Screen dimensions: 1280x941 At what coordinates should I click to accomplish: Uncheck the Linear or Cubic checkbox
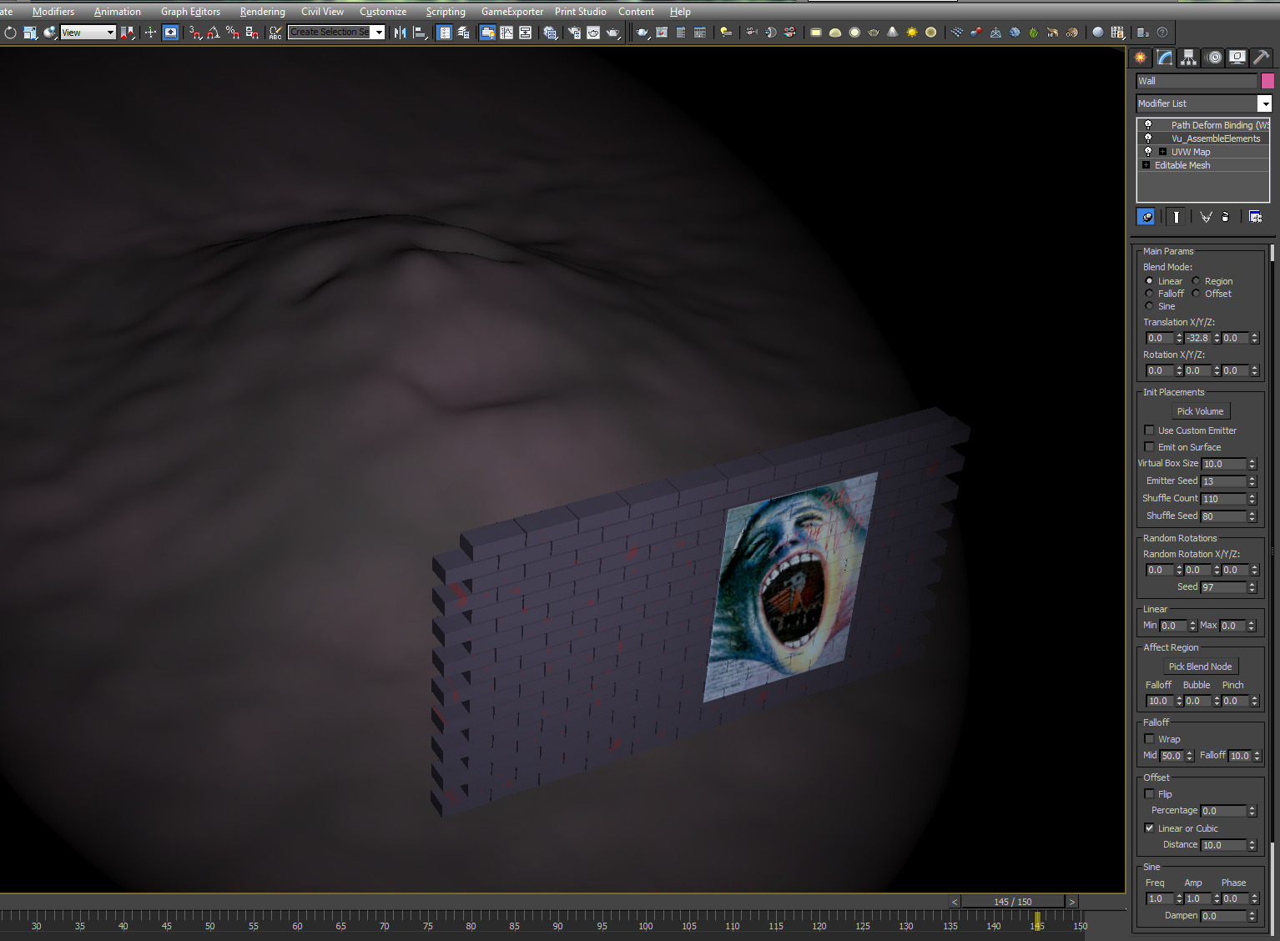[1150, 828]
